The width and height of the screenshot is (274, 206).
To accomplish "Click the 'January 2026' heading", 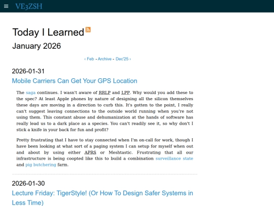I will point(37,46).
